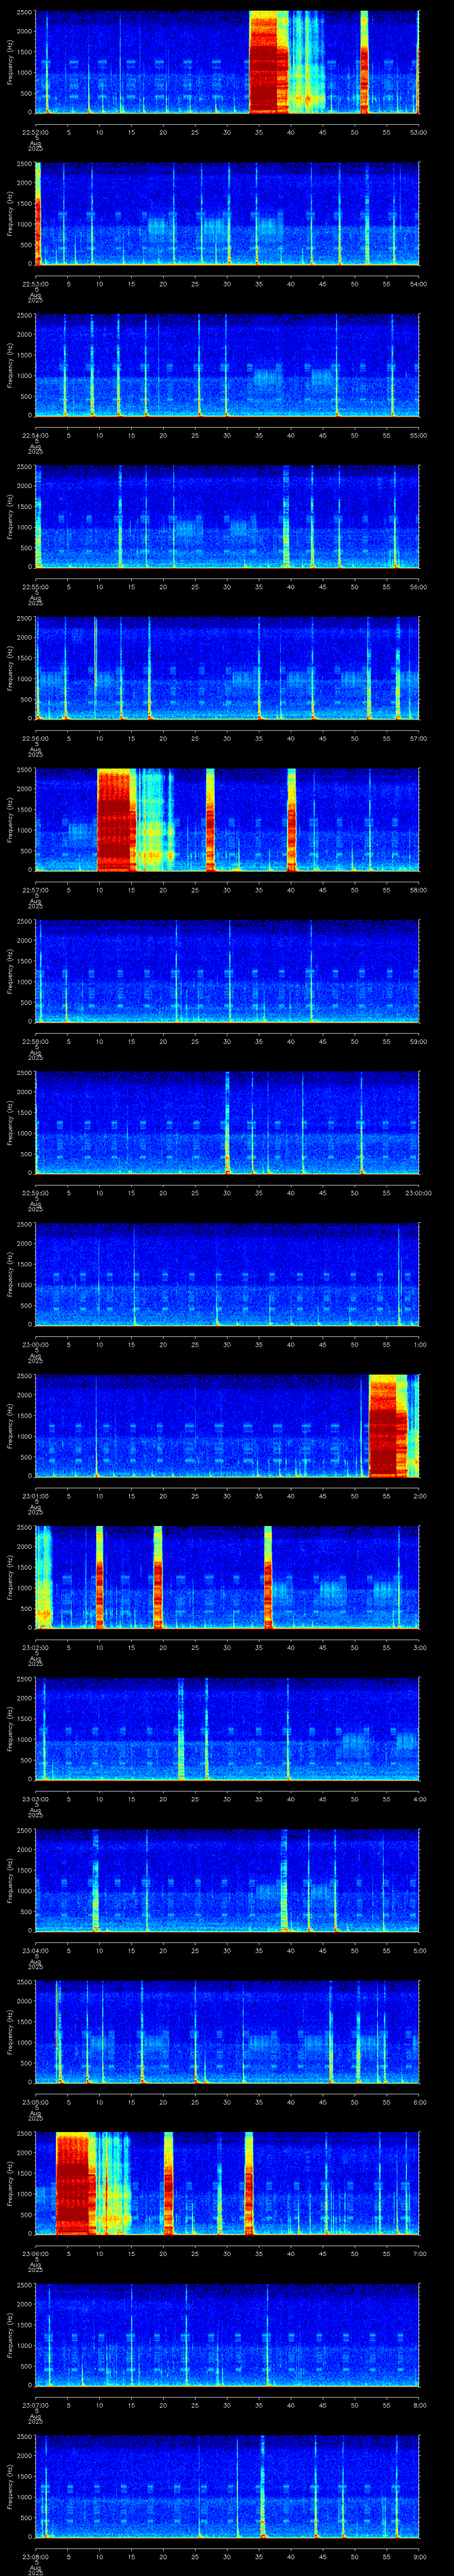This screenshot has width=454, height=2576.
Task: Click the 23:07:00 start time label
Action: 35,2405
